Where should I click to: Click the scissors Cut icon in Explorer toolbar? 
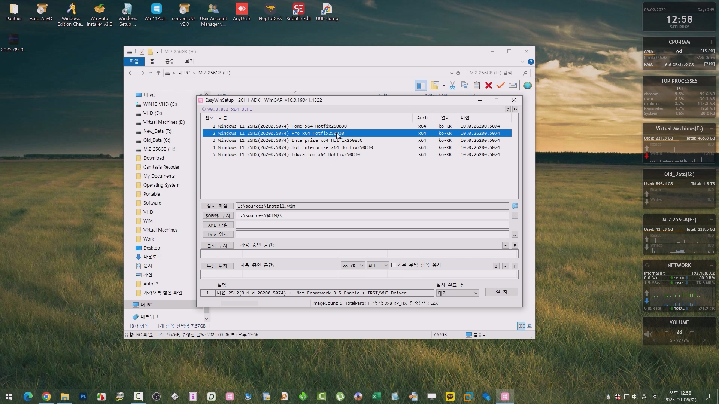(x=452, y=86)
